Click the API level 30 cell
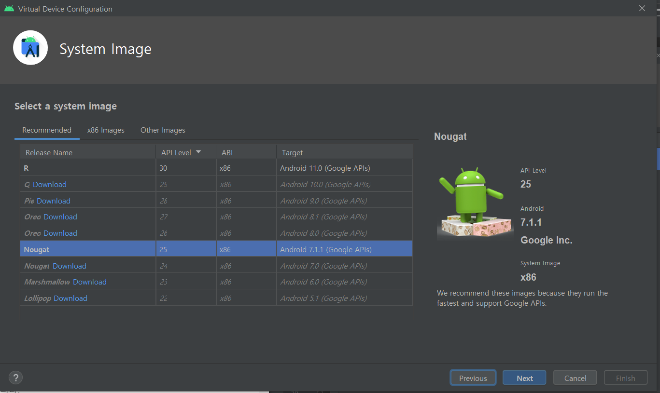Screen dimensions: 660x393 (x=186, y=168)
